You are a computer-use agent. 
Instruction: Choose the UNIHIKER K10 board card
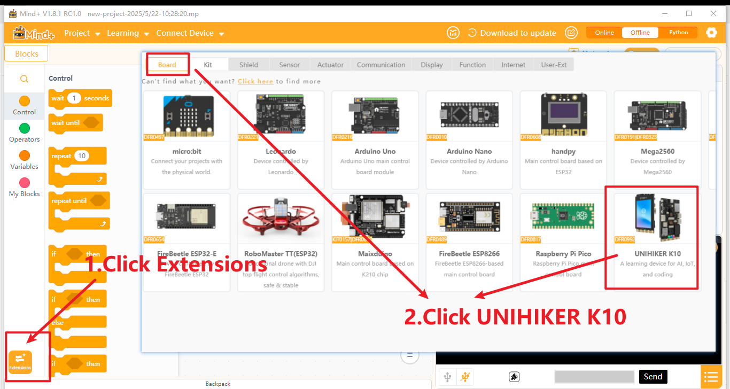[657, 243]
